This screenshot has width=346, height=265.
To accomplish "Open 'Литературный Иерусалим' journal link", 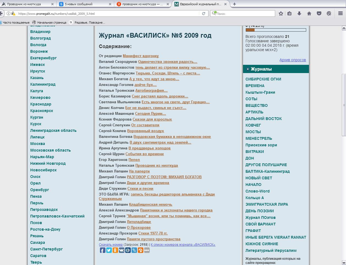I will 271,250.
